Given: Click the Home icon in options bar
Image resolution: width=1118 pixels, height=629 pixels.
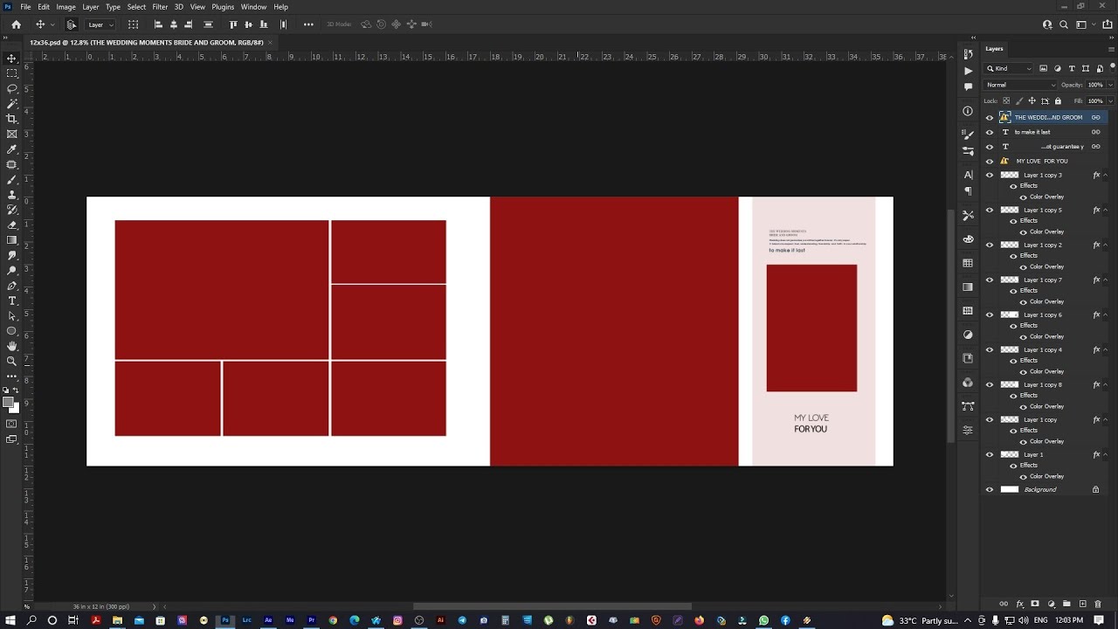Looking at the screenshot, I should click(16, 24).
